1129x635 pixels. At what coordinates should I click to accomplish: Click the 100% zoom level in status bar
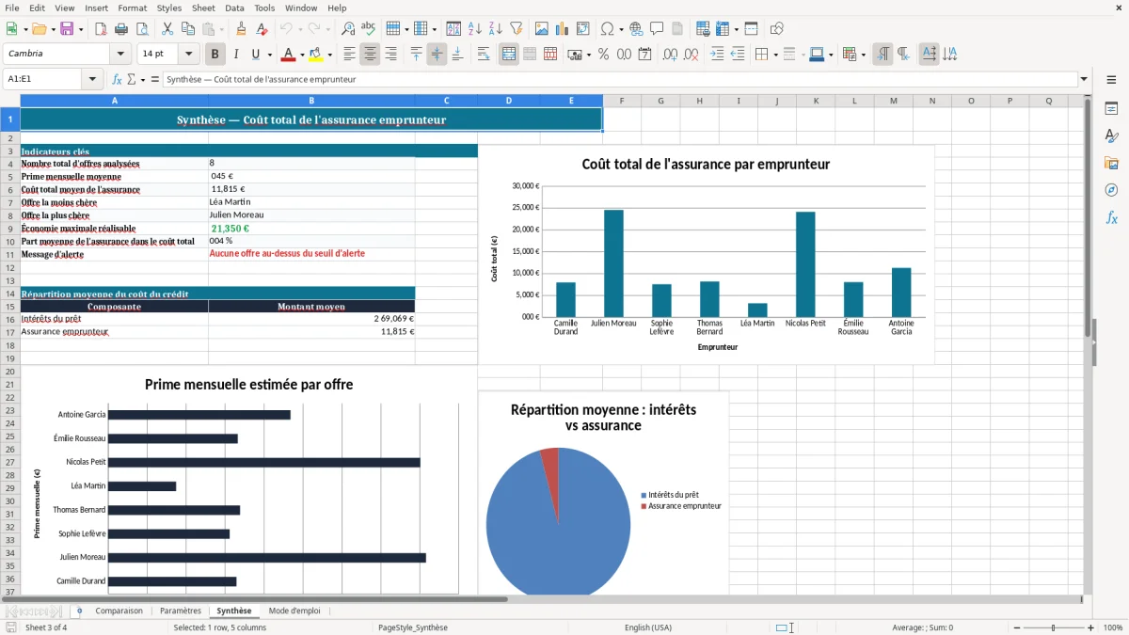1112,627
